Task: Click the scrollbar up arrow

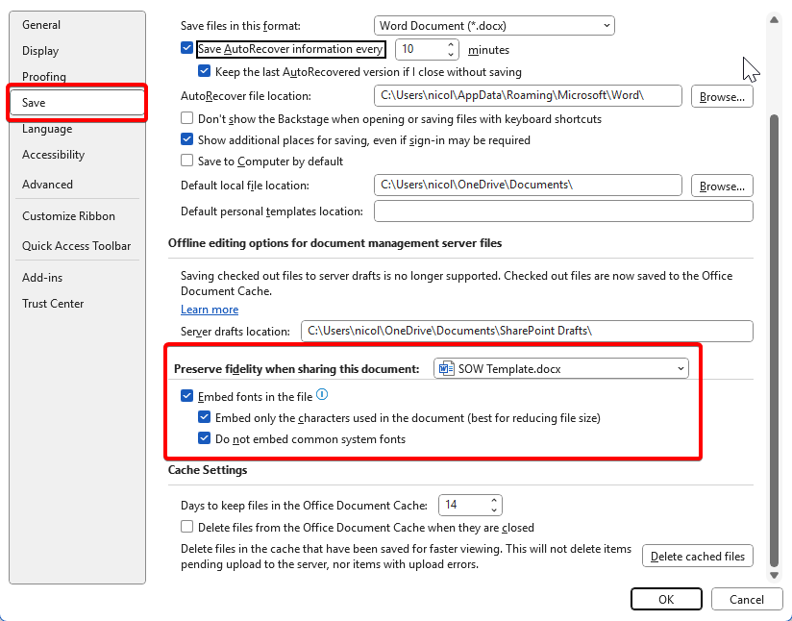Action: click(x=774, y=19)
